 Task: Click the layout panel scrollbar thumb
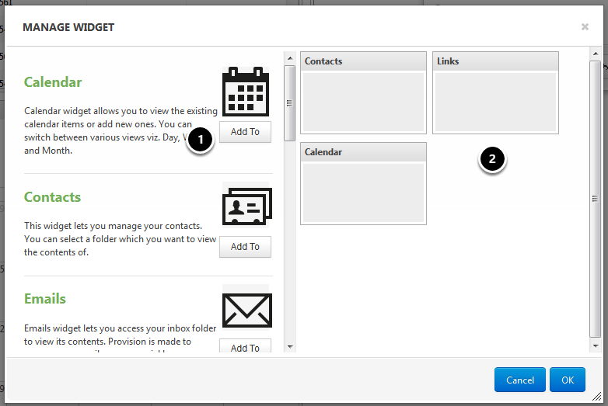click(596, 199)
